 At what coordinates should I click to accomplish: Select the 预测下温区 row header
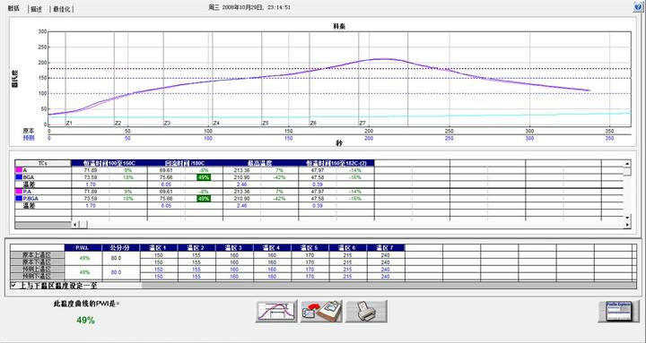tap(37, 277)
